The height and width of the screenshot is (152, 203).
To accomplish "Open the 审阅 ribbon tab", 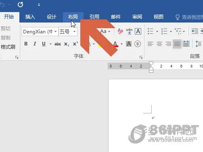I will [137, 17].
